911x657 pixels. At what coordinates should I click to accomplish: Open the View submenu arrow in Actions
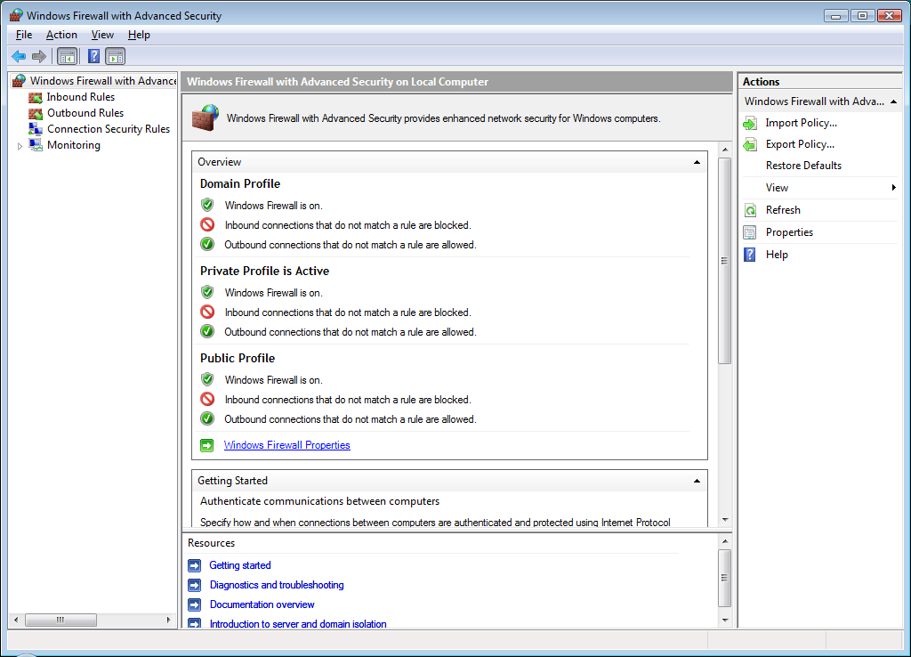[x=893, y=187]
